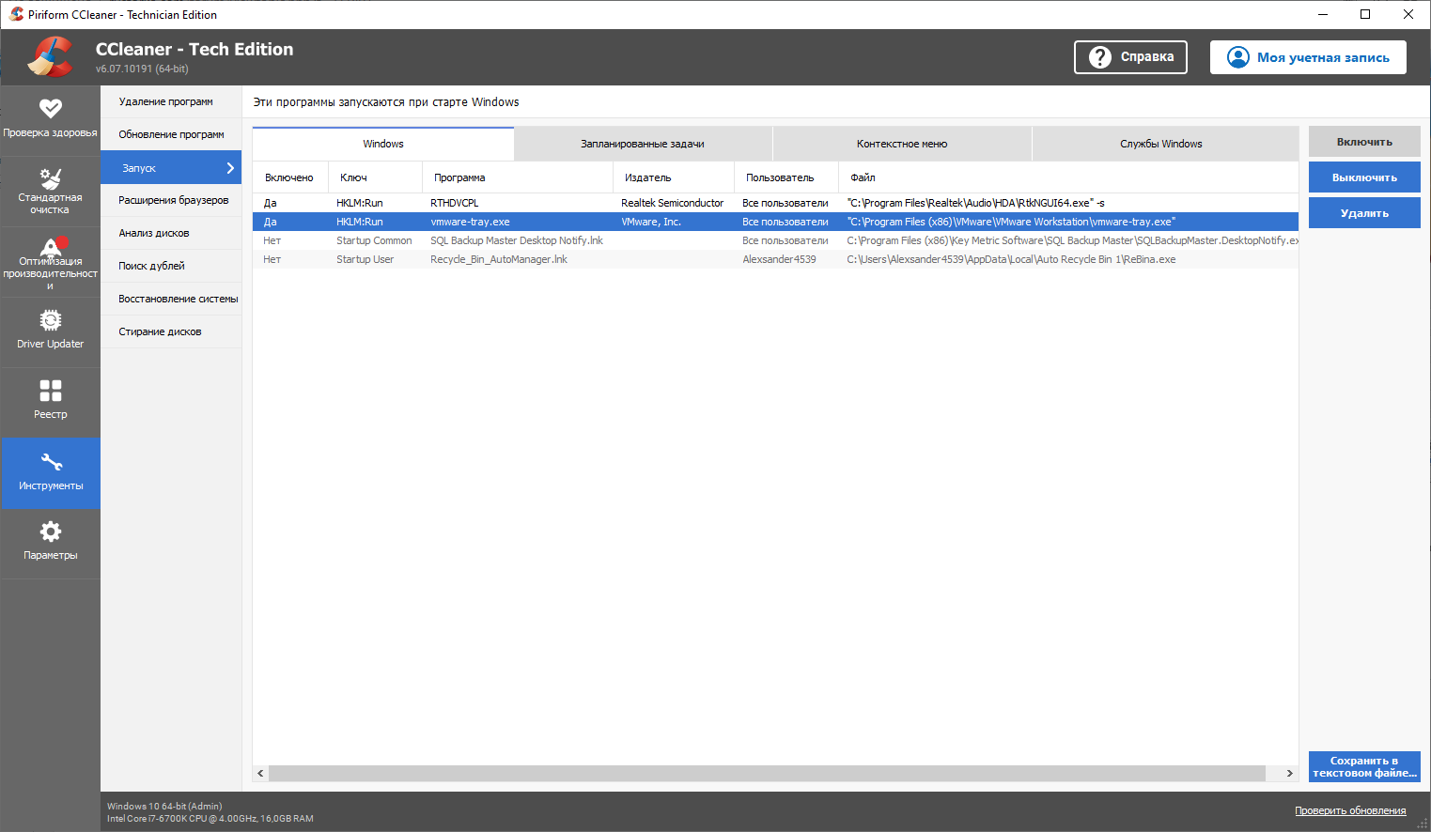Open the Health Check heart icon
The width and height of the screenshot is (1431, 832).
coord(50,109)
